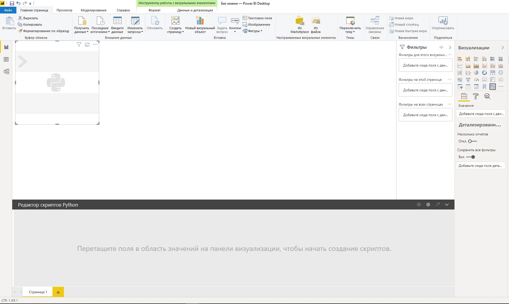
Task: Switch to Data view in left sidebar
Action: click(x=6, y=60)
